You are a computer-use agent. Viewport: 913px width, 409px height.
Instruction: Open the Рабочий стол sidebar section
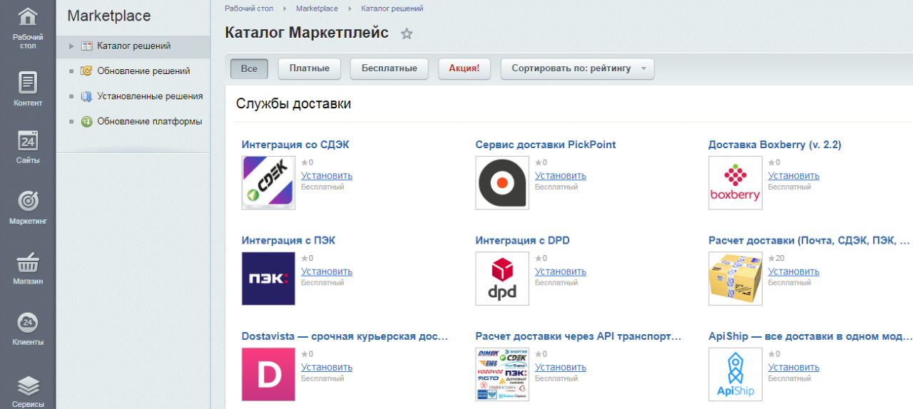click(28, 27)
